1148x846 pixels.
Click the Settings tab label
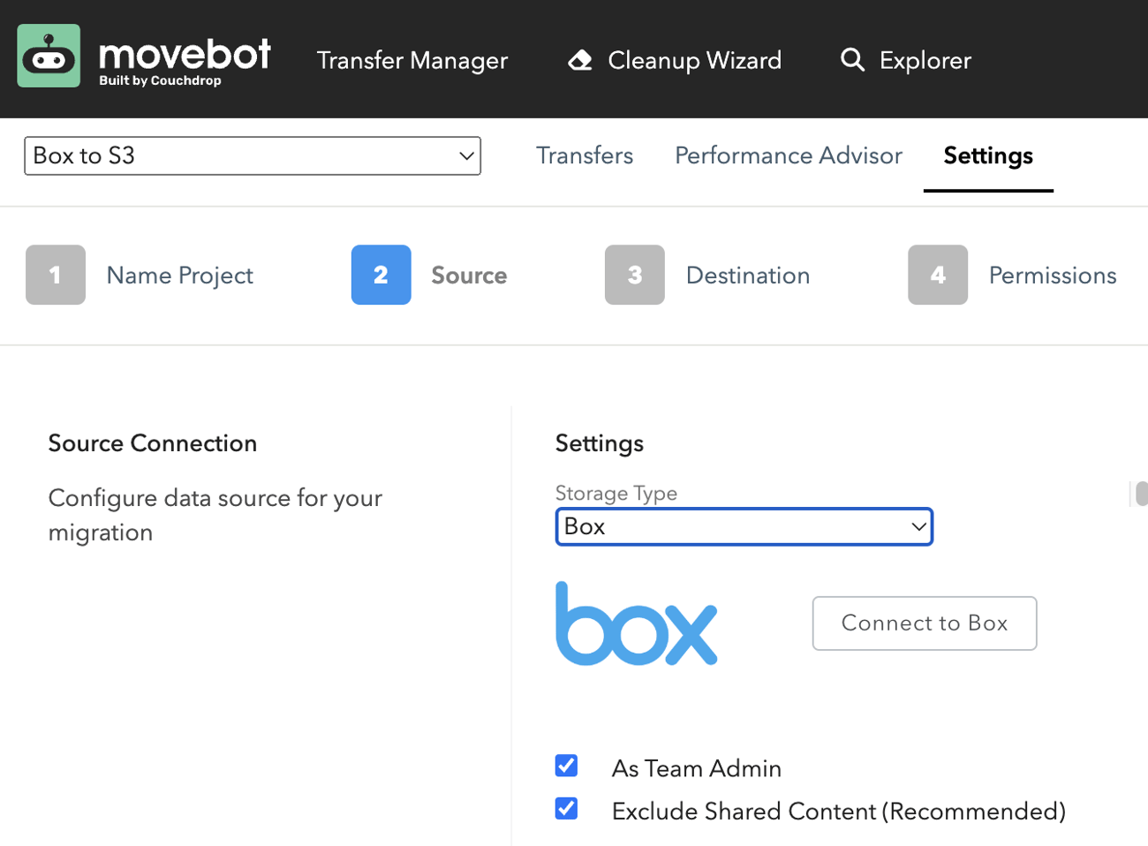(988, 155)
